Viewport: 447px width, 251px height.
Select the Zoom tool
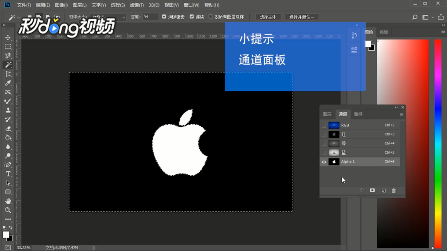pos(8,210)
